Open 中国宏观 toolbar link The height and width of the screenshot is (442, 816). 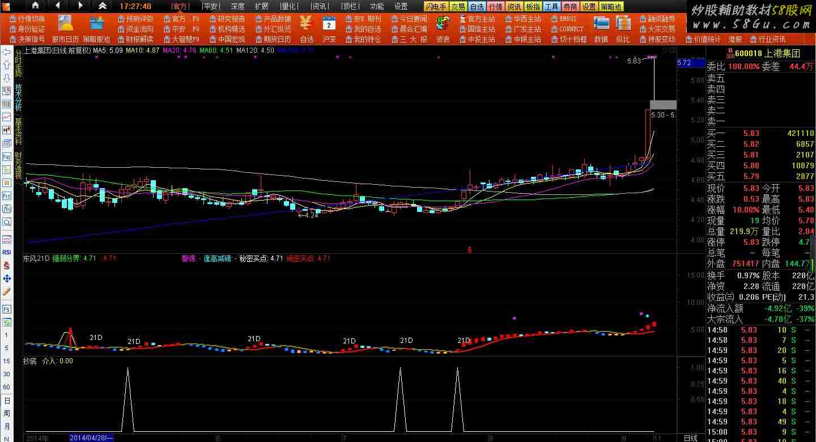click(227, 39)
